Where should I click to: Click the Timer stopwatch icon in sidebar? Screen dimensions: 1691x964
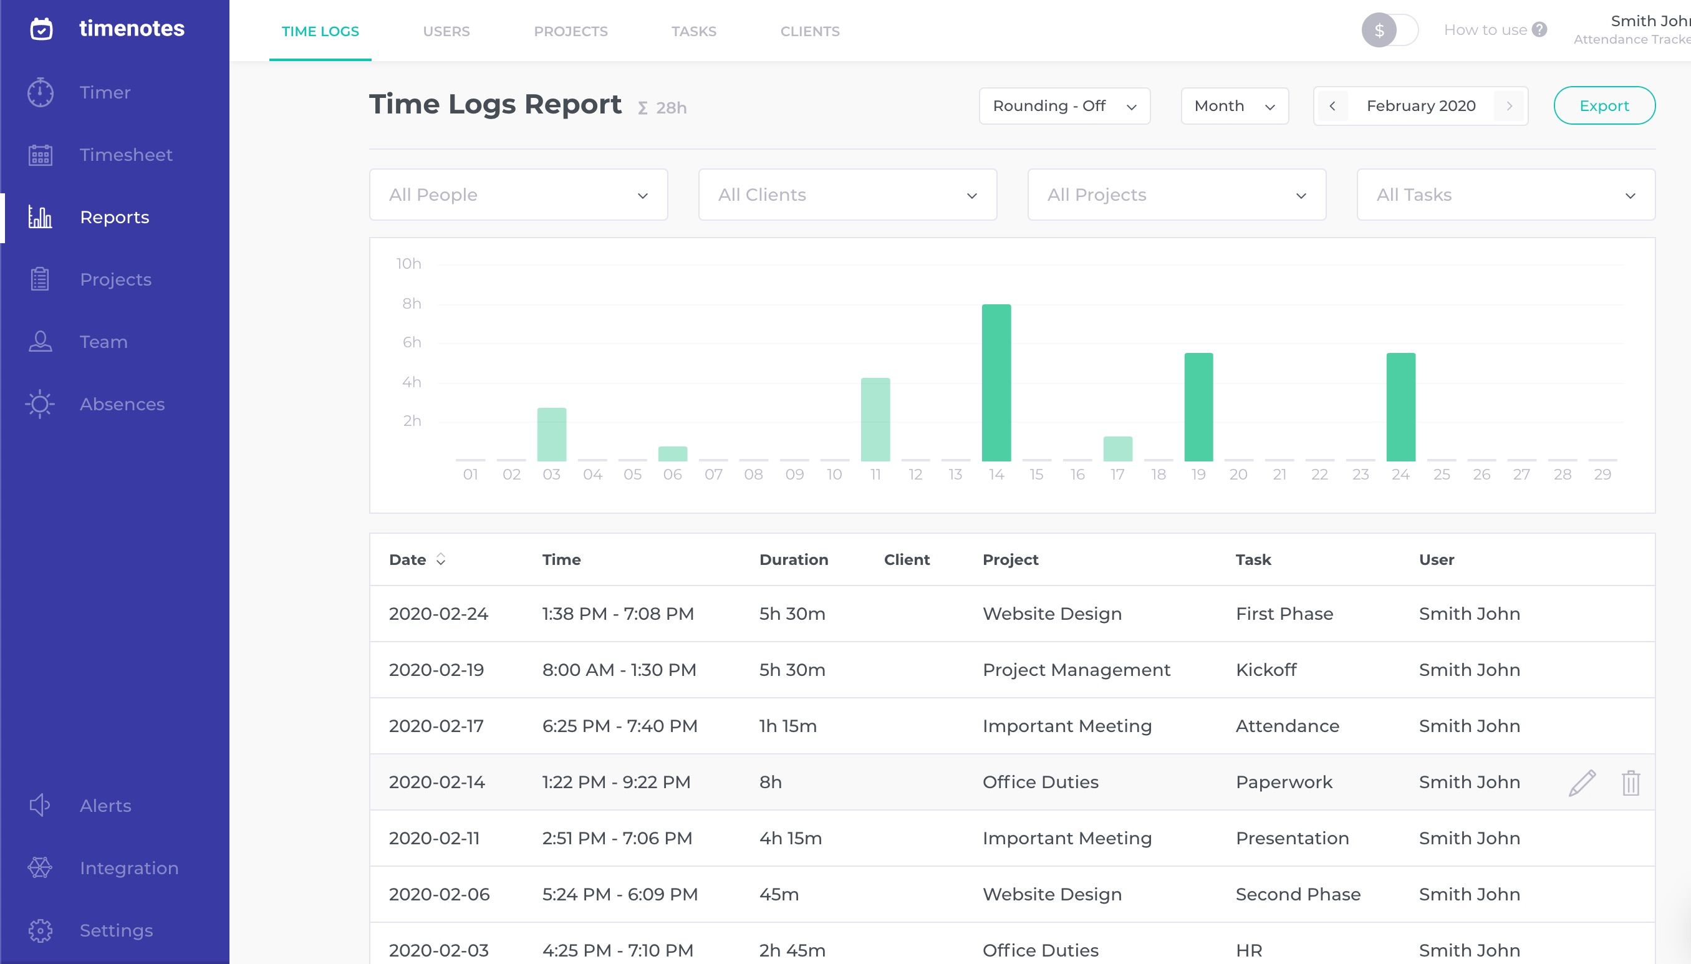coord(41,92)
